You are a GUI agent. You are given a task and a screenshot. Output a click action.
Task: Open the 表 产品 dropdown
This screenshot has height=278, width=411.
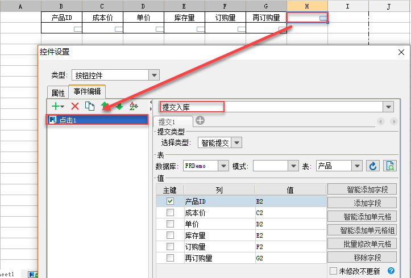(357, 166)
